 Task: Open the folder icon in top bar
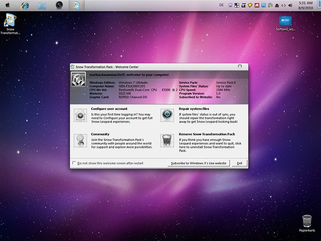(x=42, y=6)
